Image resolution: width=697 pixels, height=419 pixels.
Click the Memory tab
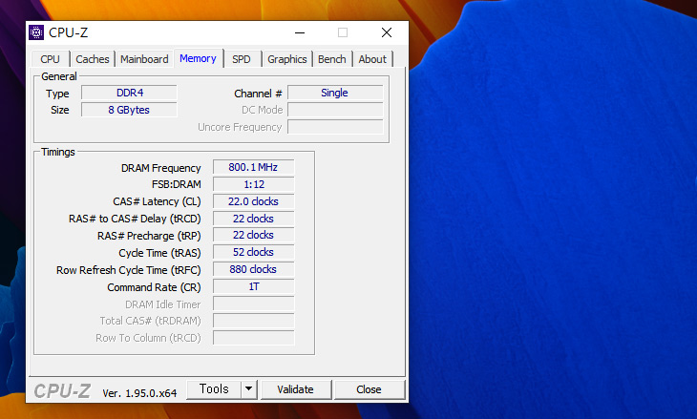click(x=199, y=58)
